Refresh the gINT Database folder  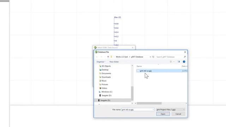pyautogui.click(x=153, y=57)
